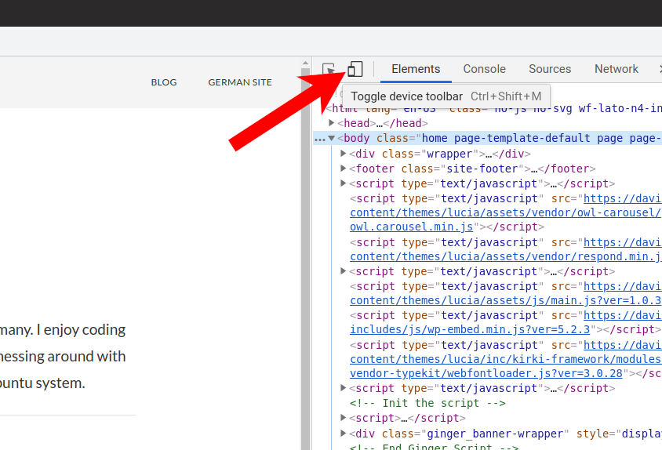
Task: Open the Network tab
Action: tap(616, 69)
